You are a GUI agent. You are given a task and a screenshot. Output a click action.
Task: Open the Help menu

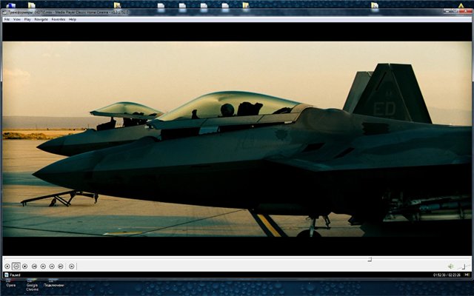click(73, 19)
